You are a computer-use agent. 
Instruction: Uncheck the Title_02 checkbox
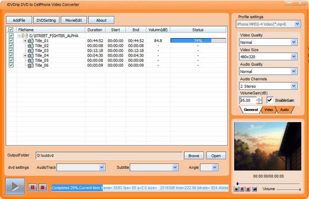11,45
